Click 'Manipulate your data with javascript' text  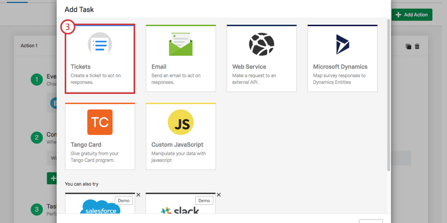click(179, 157)
